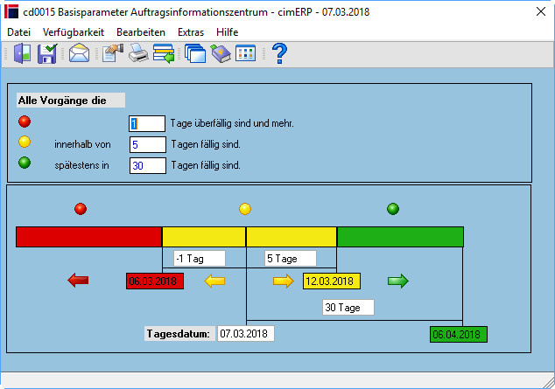
Task: Click the exit door icon in toolbar
Action: pyautogui.click(x=22, y=53)
